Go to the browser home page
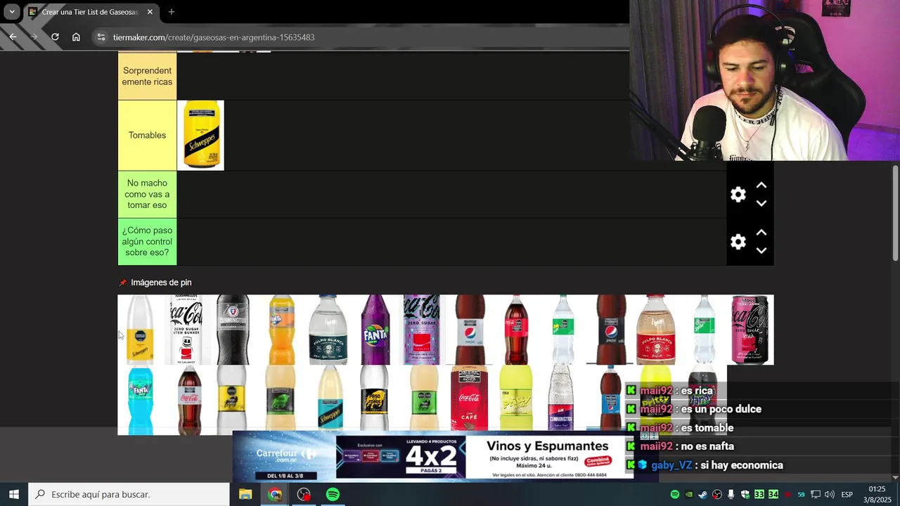Viewport: 900px width, 506px height. coord(76,37)
